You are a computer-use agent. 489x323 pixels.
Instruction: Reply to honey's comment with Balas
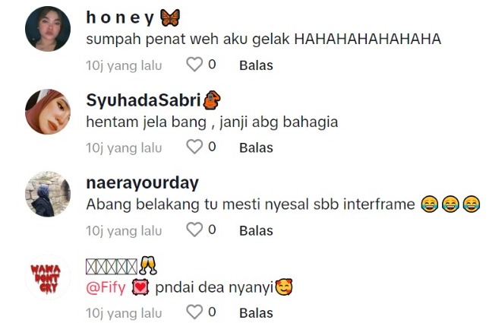pyautogui.click(x=256, y=65)
